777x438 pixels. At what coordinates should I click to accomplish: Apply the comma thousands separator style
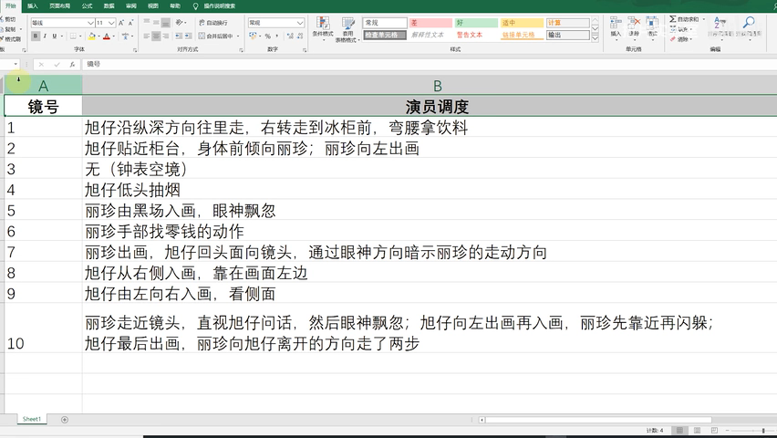tap(277, 36)
